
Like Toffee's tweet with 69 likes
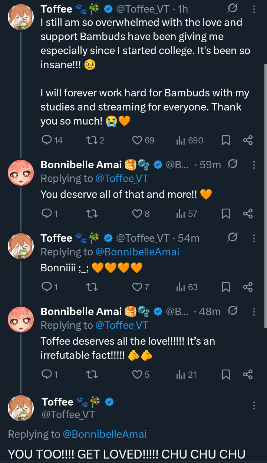138,140
